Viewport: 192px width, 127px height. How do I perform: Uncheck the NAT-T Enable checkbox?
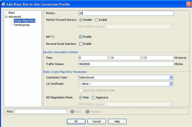pos(81,37)
